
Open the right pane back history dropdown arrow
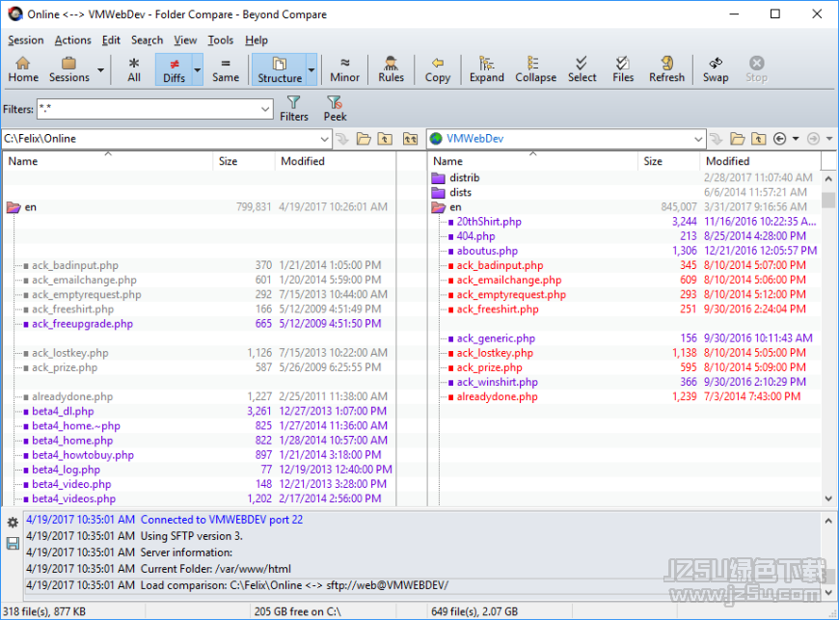click(796, 139)
